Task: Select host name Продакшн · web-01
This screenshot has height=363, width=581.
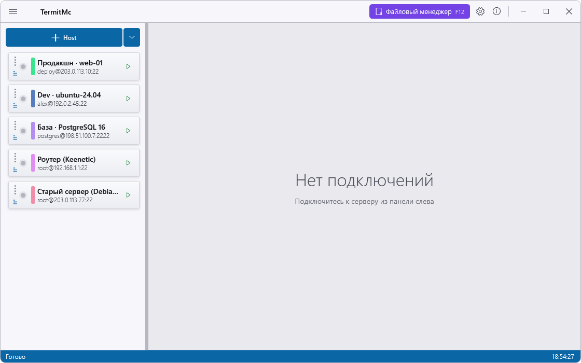Action: 70,63
